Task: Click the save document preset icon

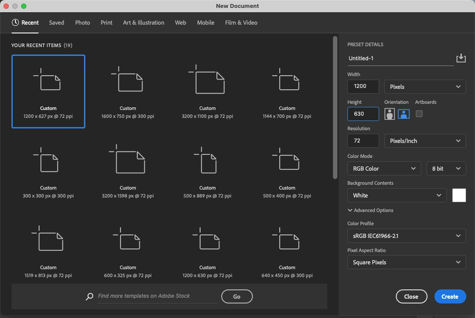Action: 461,58
